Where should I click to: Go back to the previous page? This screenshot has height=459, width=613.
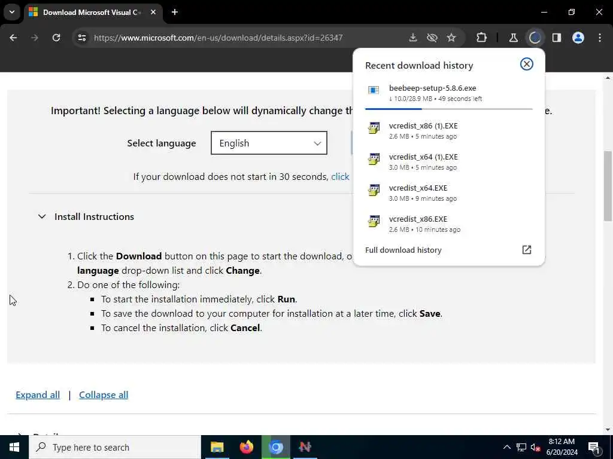[x=13, y=38]
